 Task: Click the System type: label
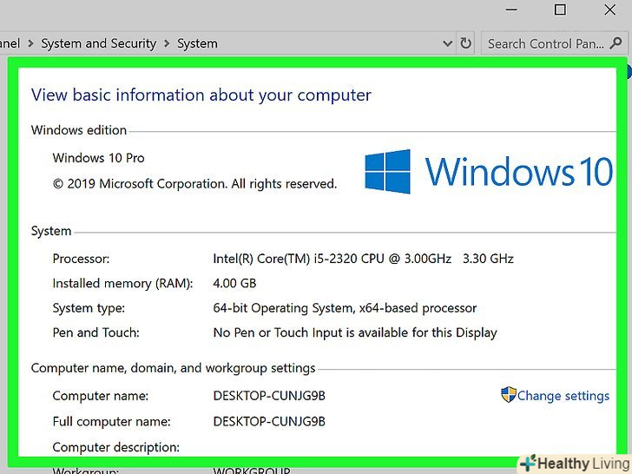point(89,308)
